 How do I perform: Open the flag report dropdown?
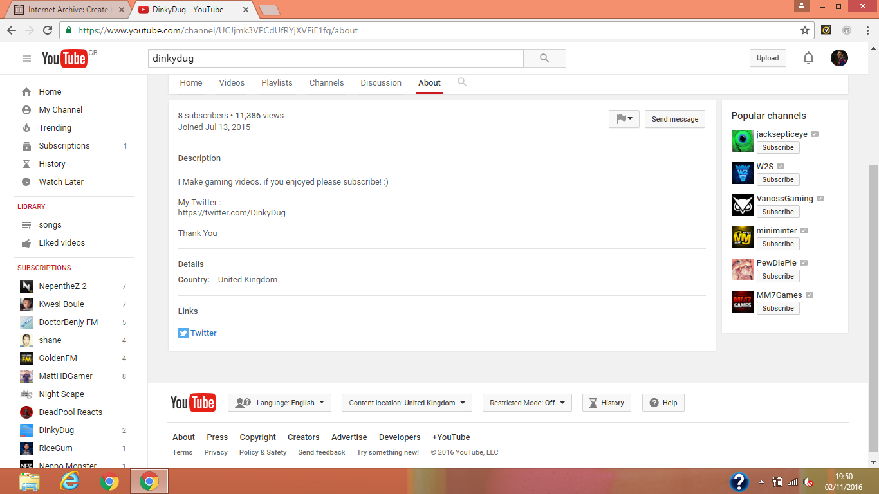pyautogui.click(x=624, y=119)
